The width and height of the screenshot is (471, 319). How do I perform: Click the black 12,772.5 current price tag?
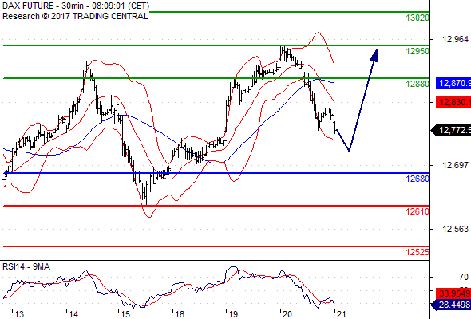pyautogui.click(x=451, y=130)
